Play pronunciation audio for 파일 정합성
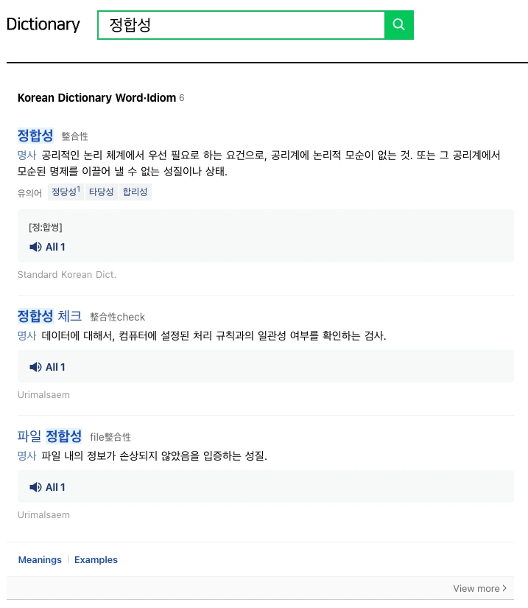Image resolution: width=528 pixels, height=608 pixels. pos(35,487)
